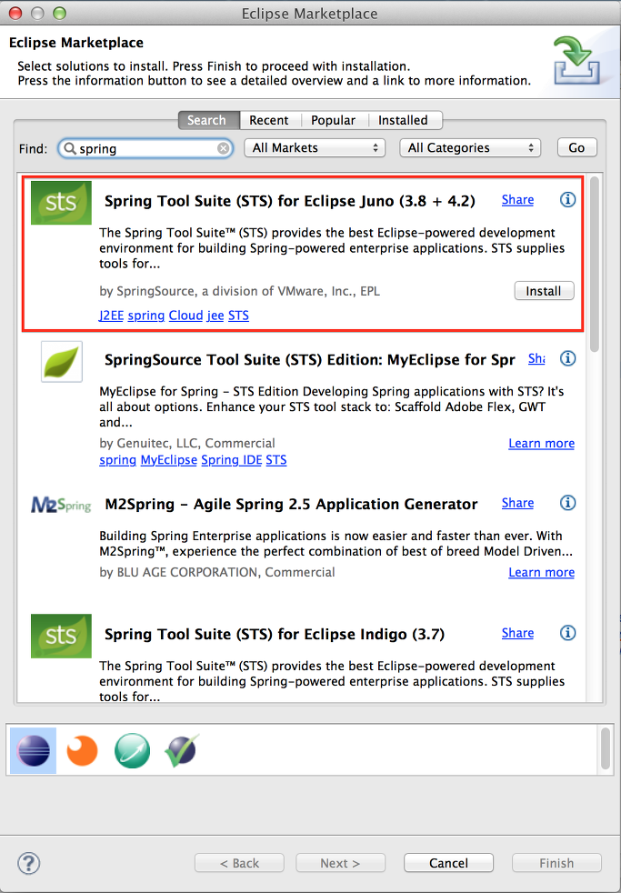Image resolution: width=621 pixels, height=893 pixels.
Task: Click text by Genuitec, LLC, Commercial
Action: [187, 444]
